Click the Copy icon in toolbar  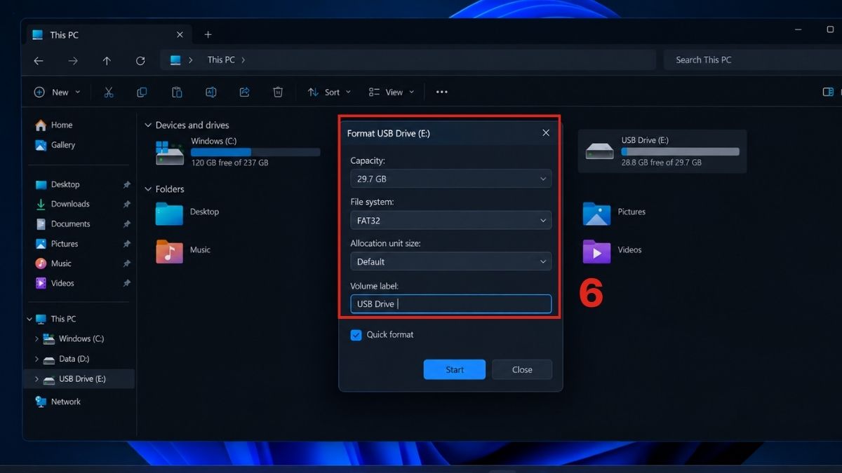(142, 92)
